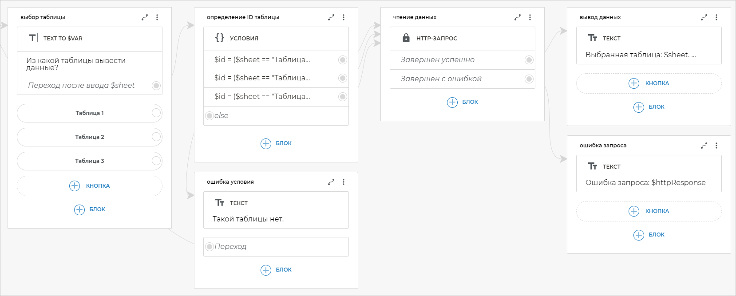Select connector circle next to 'else'
Image resolution: width=736 pixels, height=296 pixels.
[x=210, y=116]
